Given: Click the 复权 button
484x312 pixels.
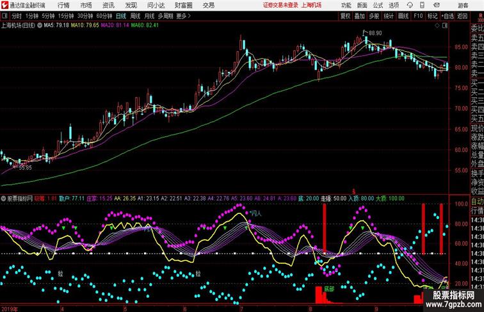Looking at the screenshot, I should [x=346, y=16].
